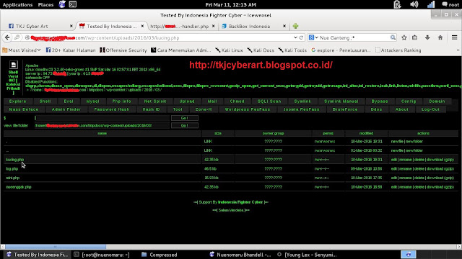
Task: Click the Mass Deface button
Action: 24,109
